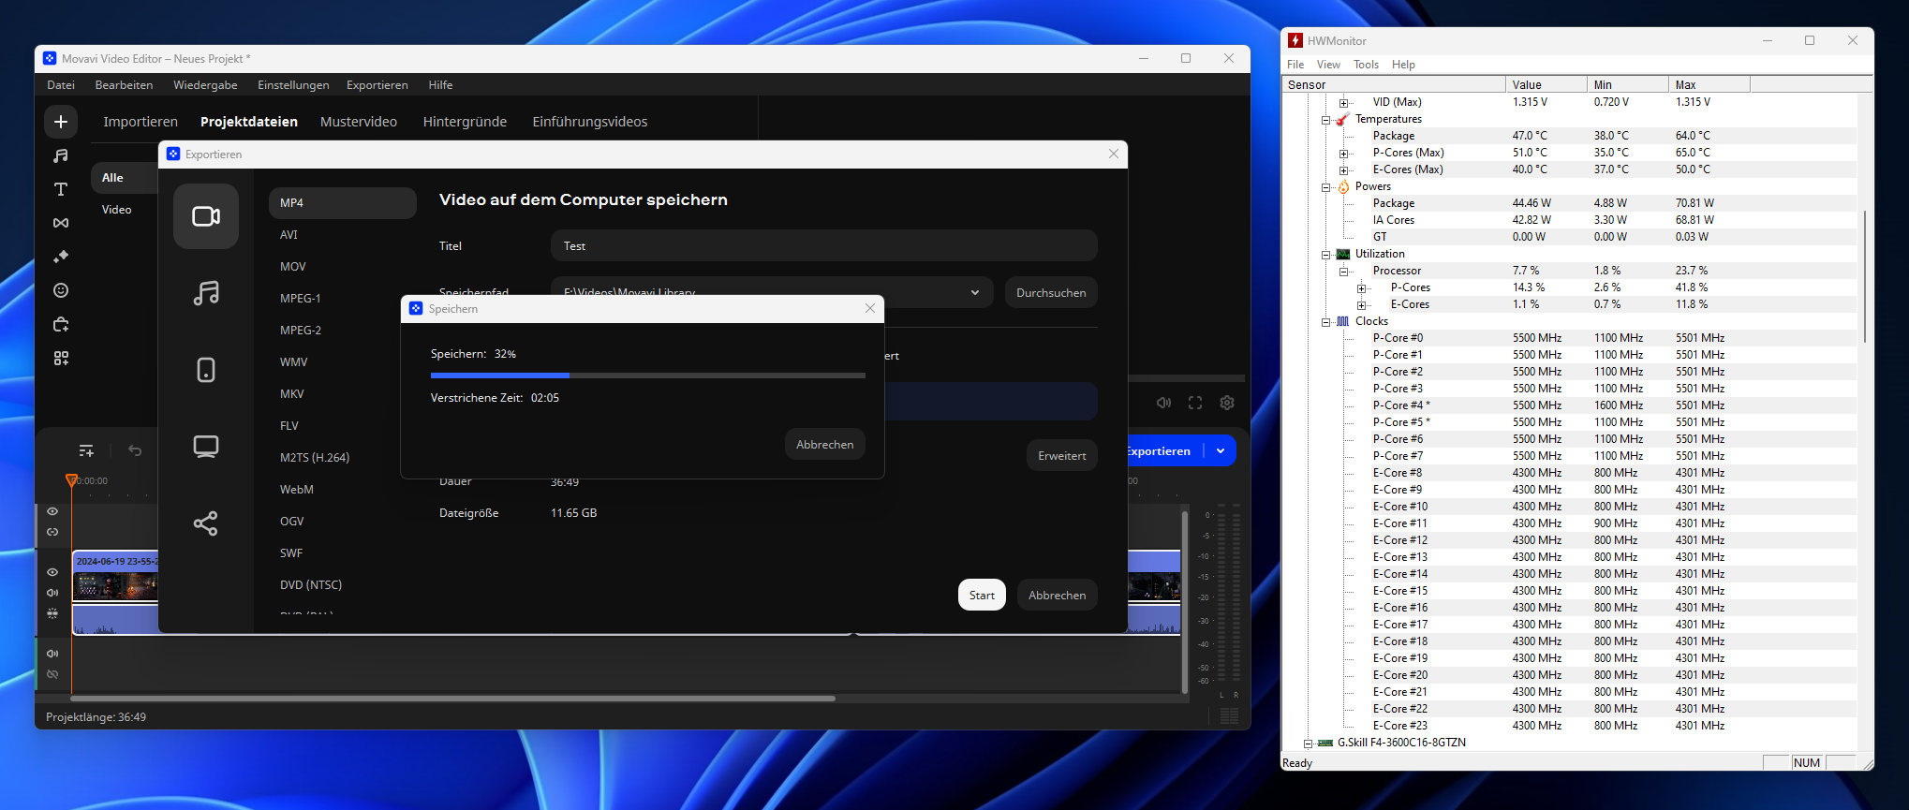This screenshot has height=810, width=1909.
Task: Cancel saving with Abbrechen in Speichern dialog
Action: (x=825, y=445)
